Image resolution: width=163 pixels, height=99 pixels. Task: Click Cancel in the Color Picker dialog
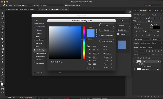click(x=107, y=30)
